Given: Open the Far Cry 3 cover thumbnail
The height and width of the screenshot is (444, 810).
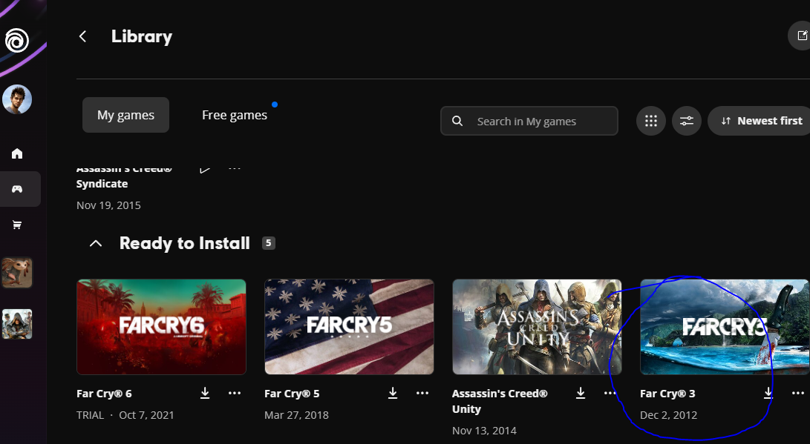Looking at the screenshot, I should click(x=725, y=327).
